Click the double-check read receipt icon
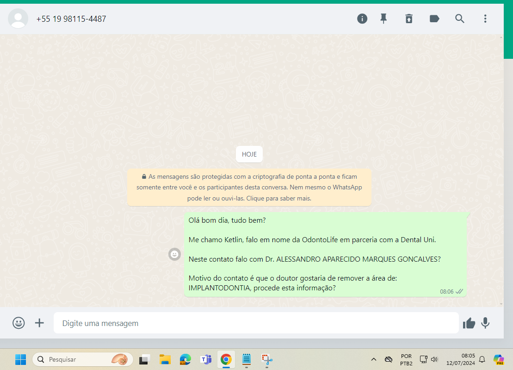The width and height of the screenshot is (513, 370). 459,291
